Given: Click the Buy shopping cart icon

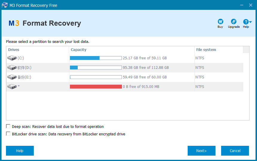Looking at the screenshot, I should [x=220, y=21].
